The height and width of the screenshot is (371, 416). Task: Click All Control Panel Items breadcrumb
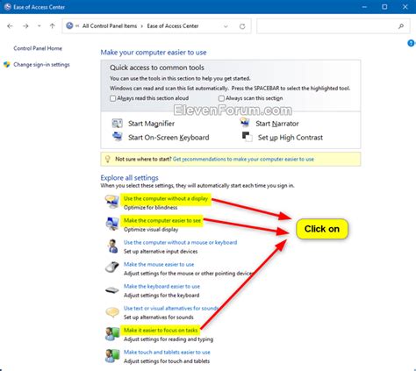110,26
